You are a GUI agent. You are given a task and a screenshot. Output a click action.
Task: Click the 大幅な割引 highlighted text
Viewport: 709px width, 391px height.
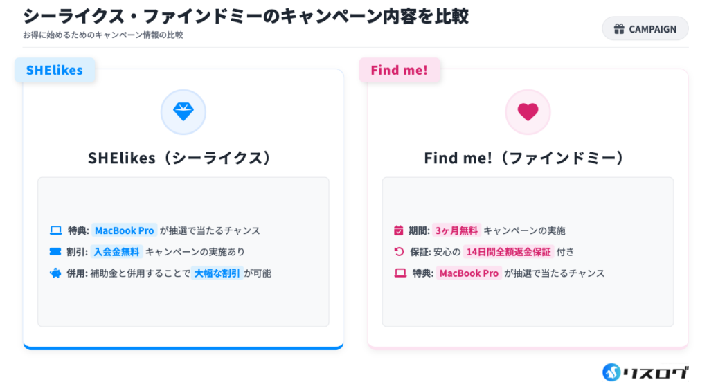(x=217, y=273)
